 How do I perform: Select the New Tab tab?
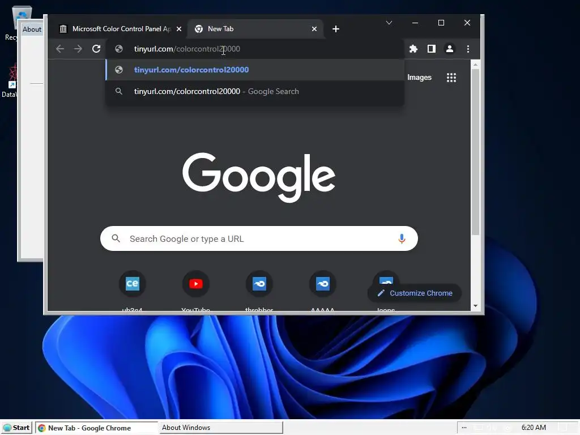(x=255, y=29)
